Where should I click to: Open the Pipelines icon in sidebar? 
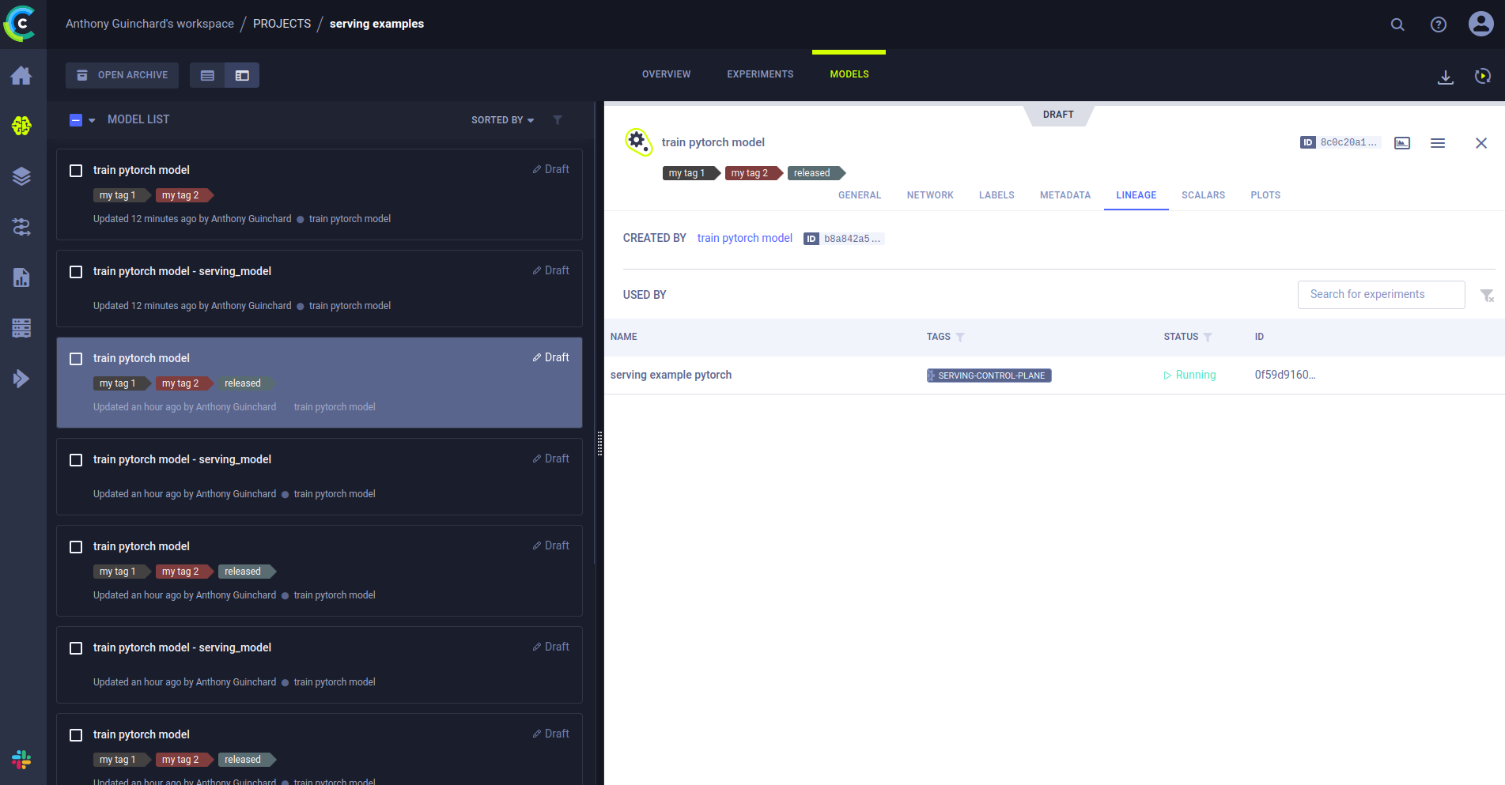(21, 227)
